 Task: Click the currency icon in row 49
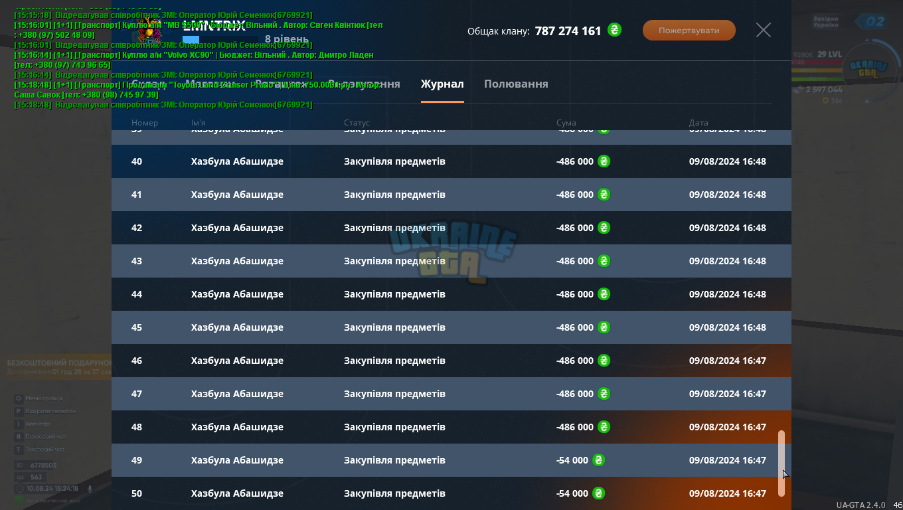click(x=598, y=460)
